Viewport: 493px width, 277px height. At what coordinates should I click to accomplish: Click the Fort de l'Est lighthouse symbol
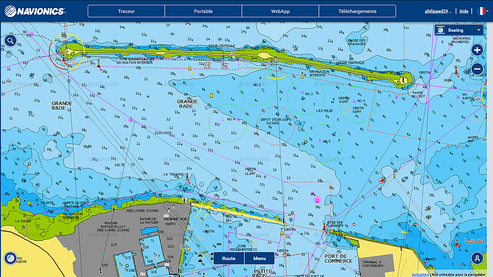point(403,80)
